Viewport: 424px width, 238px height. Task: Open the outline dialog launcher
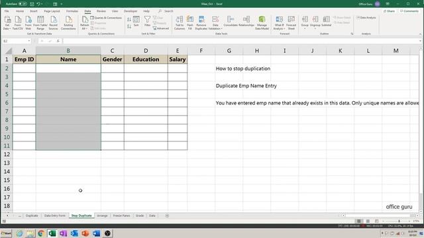(352, 34)
